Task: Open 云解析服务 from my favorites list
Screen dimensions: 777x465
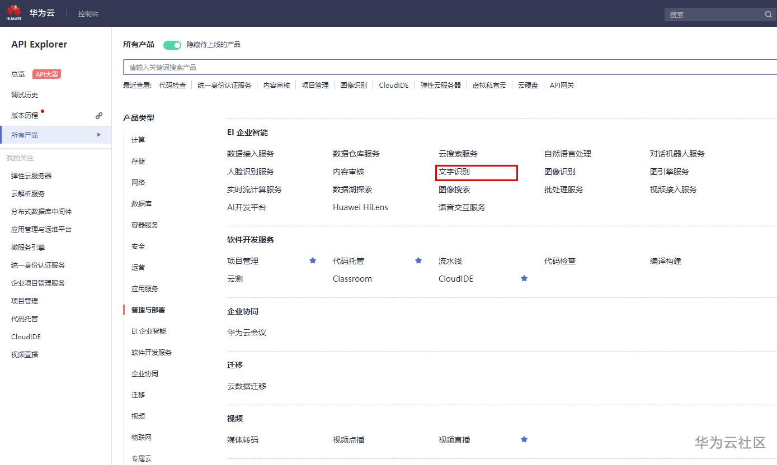Action: [28, 193]
